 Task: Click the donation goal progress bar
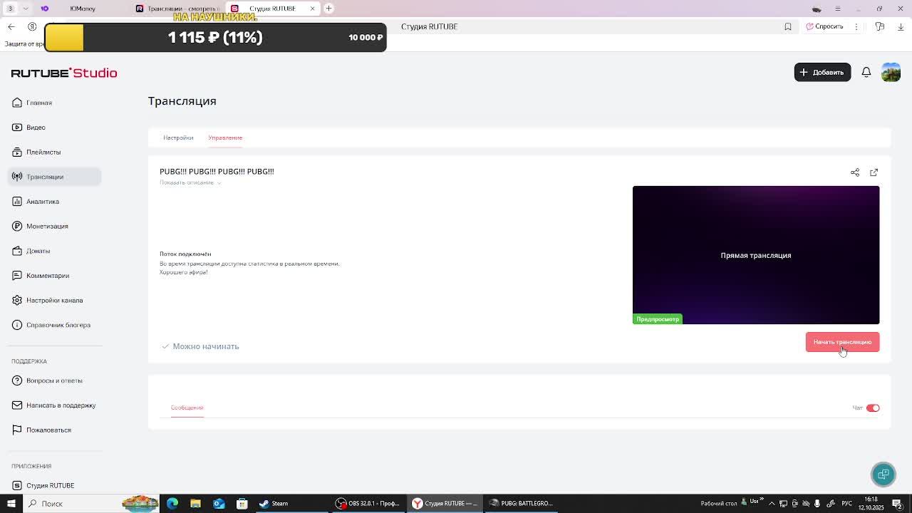pyautogui.click(x=215, y=37)
